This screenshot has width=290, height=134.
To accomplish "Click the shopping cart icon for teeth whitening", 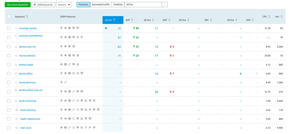I will tap(90, 101).
